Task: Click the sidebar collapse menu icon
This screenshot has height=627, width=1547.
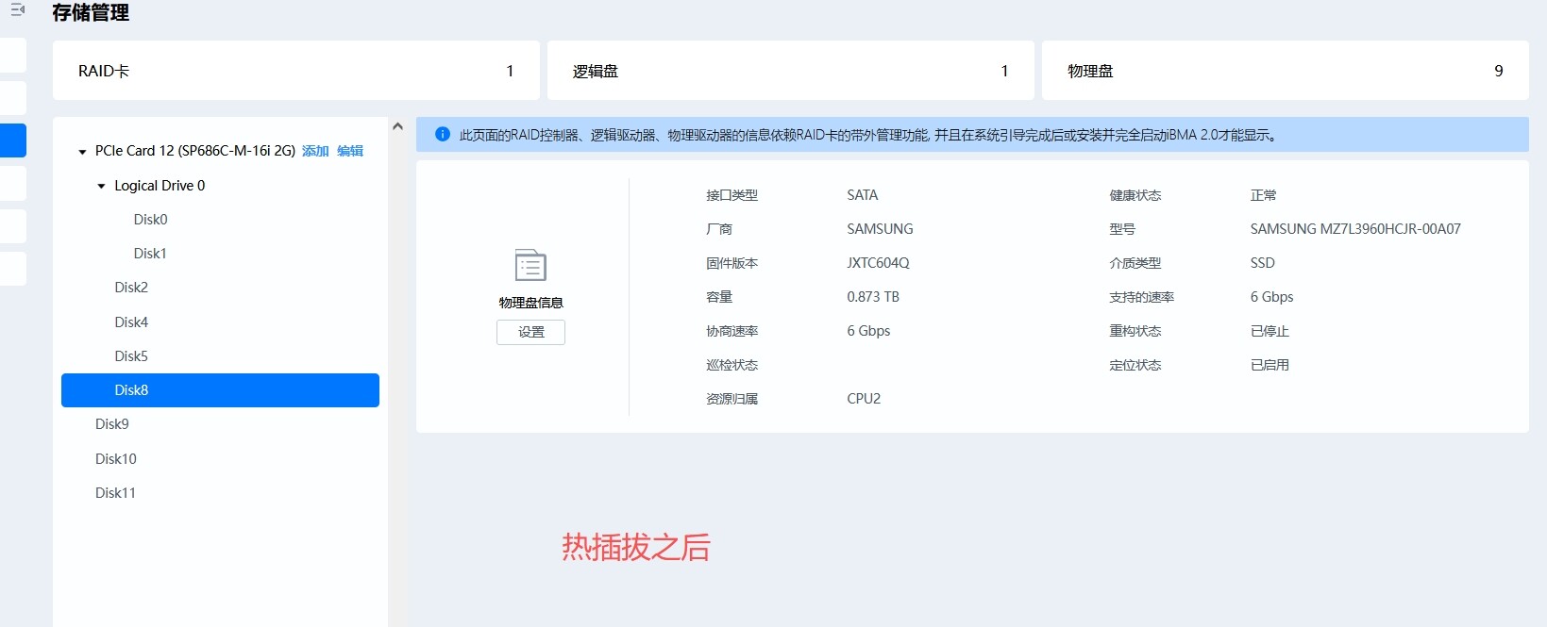Action: (x=17, y=9)
